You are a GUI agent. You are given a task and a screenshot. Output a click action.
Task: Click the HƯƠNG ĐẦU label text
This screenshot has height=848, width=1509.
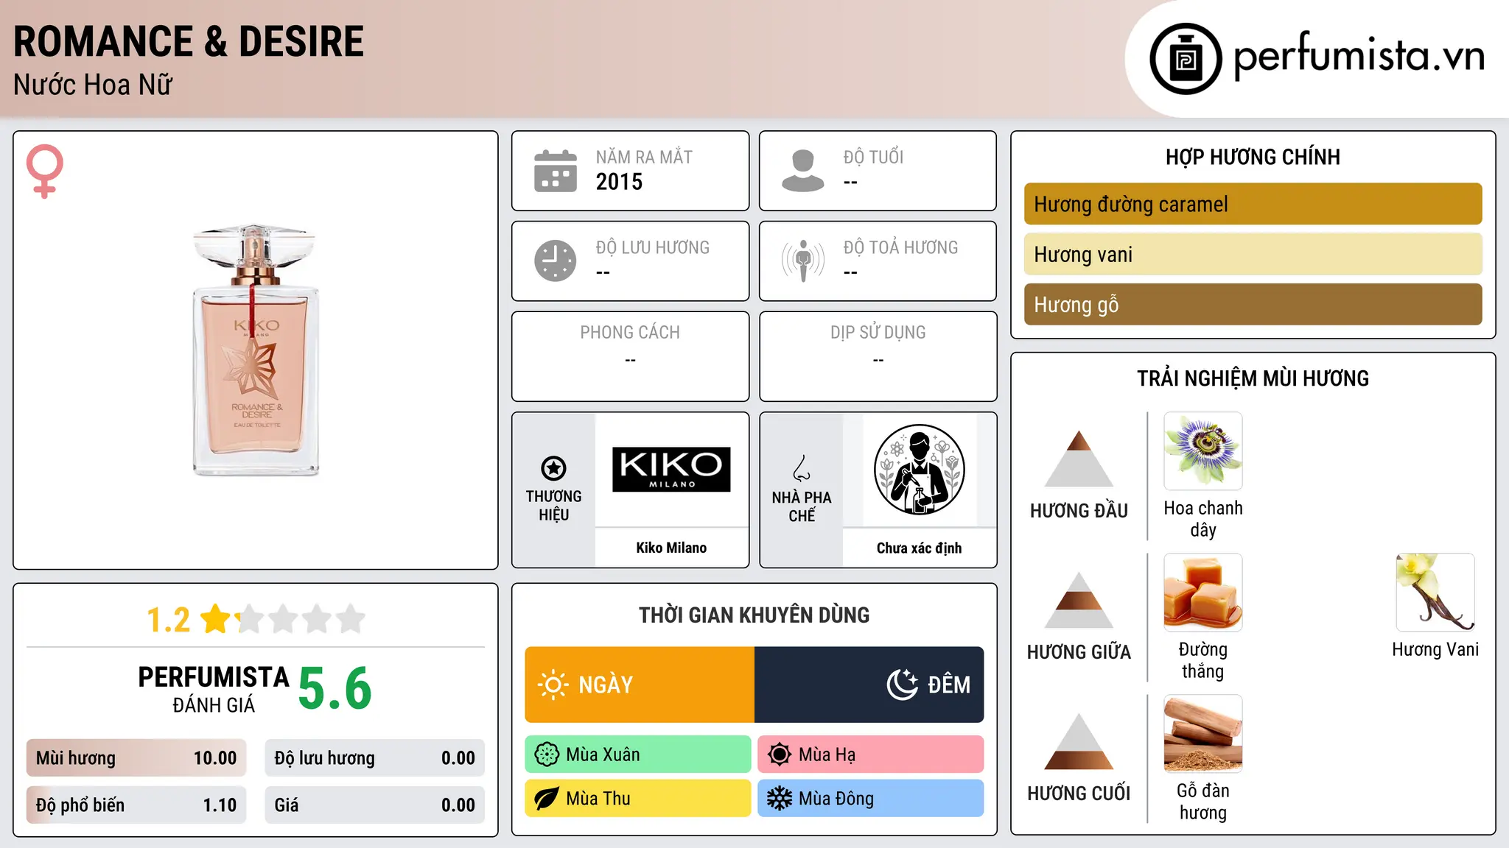(x=1079, y=511)
